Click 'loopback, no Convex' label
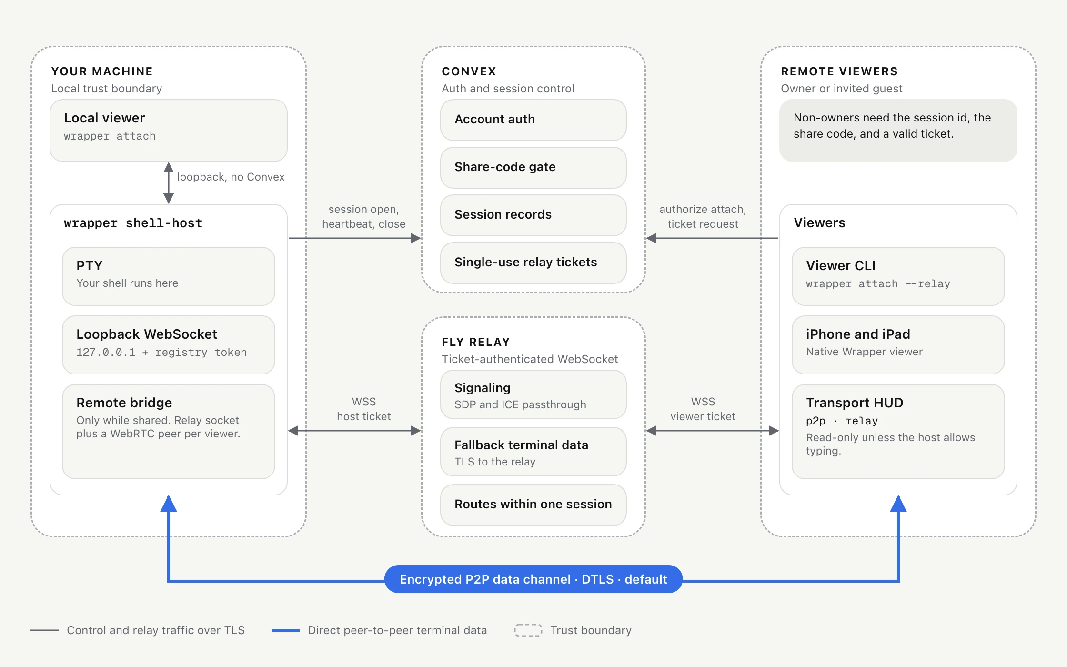This screenshot has width=1067, height=667. click(x=231, y=177)
